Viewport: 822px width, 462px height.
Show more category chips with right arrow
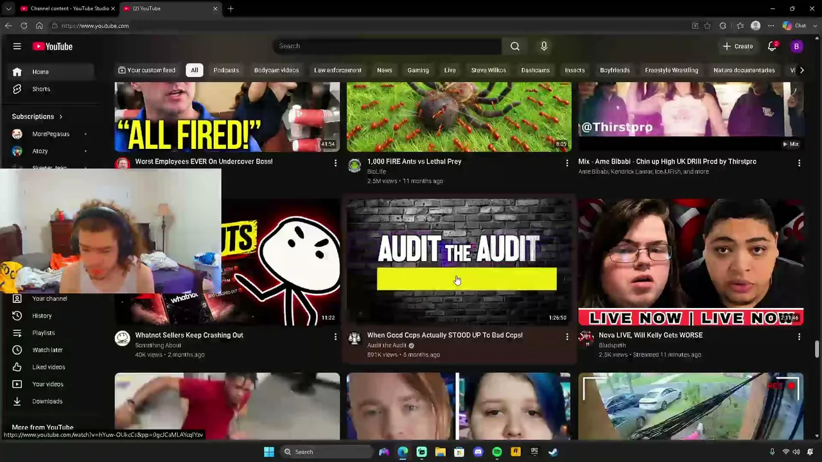click(801, 70)
